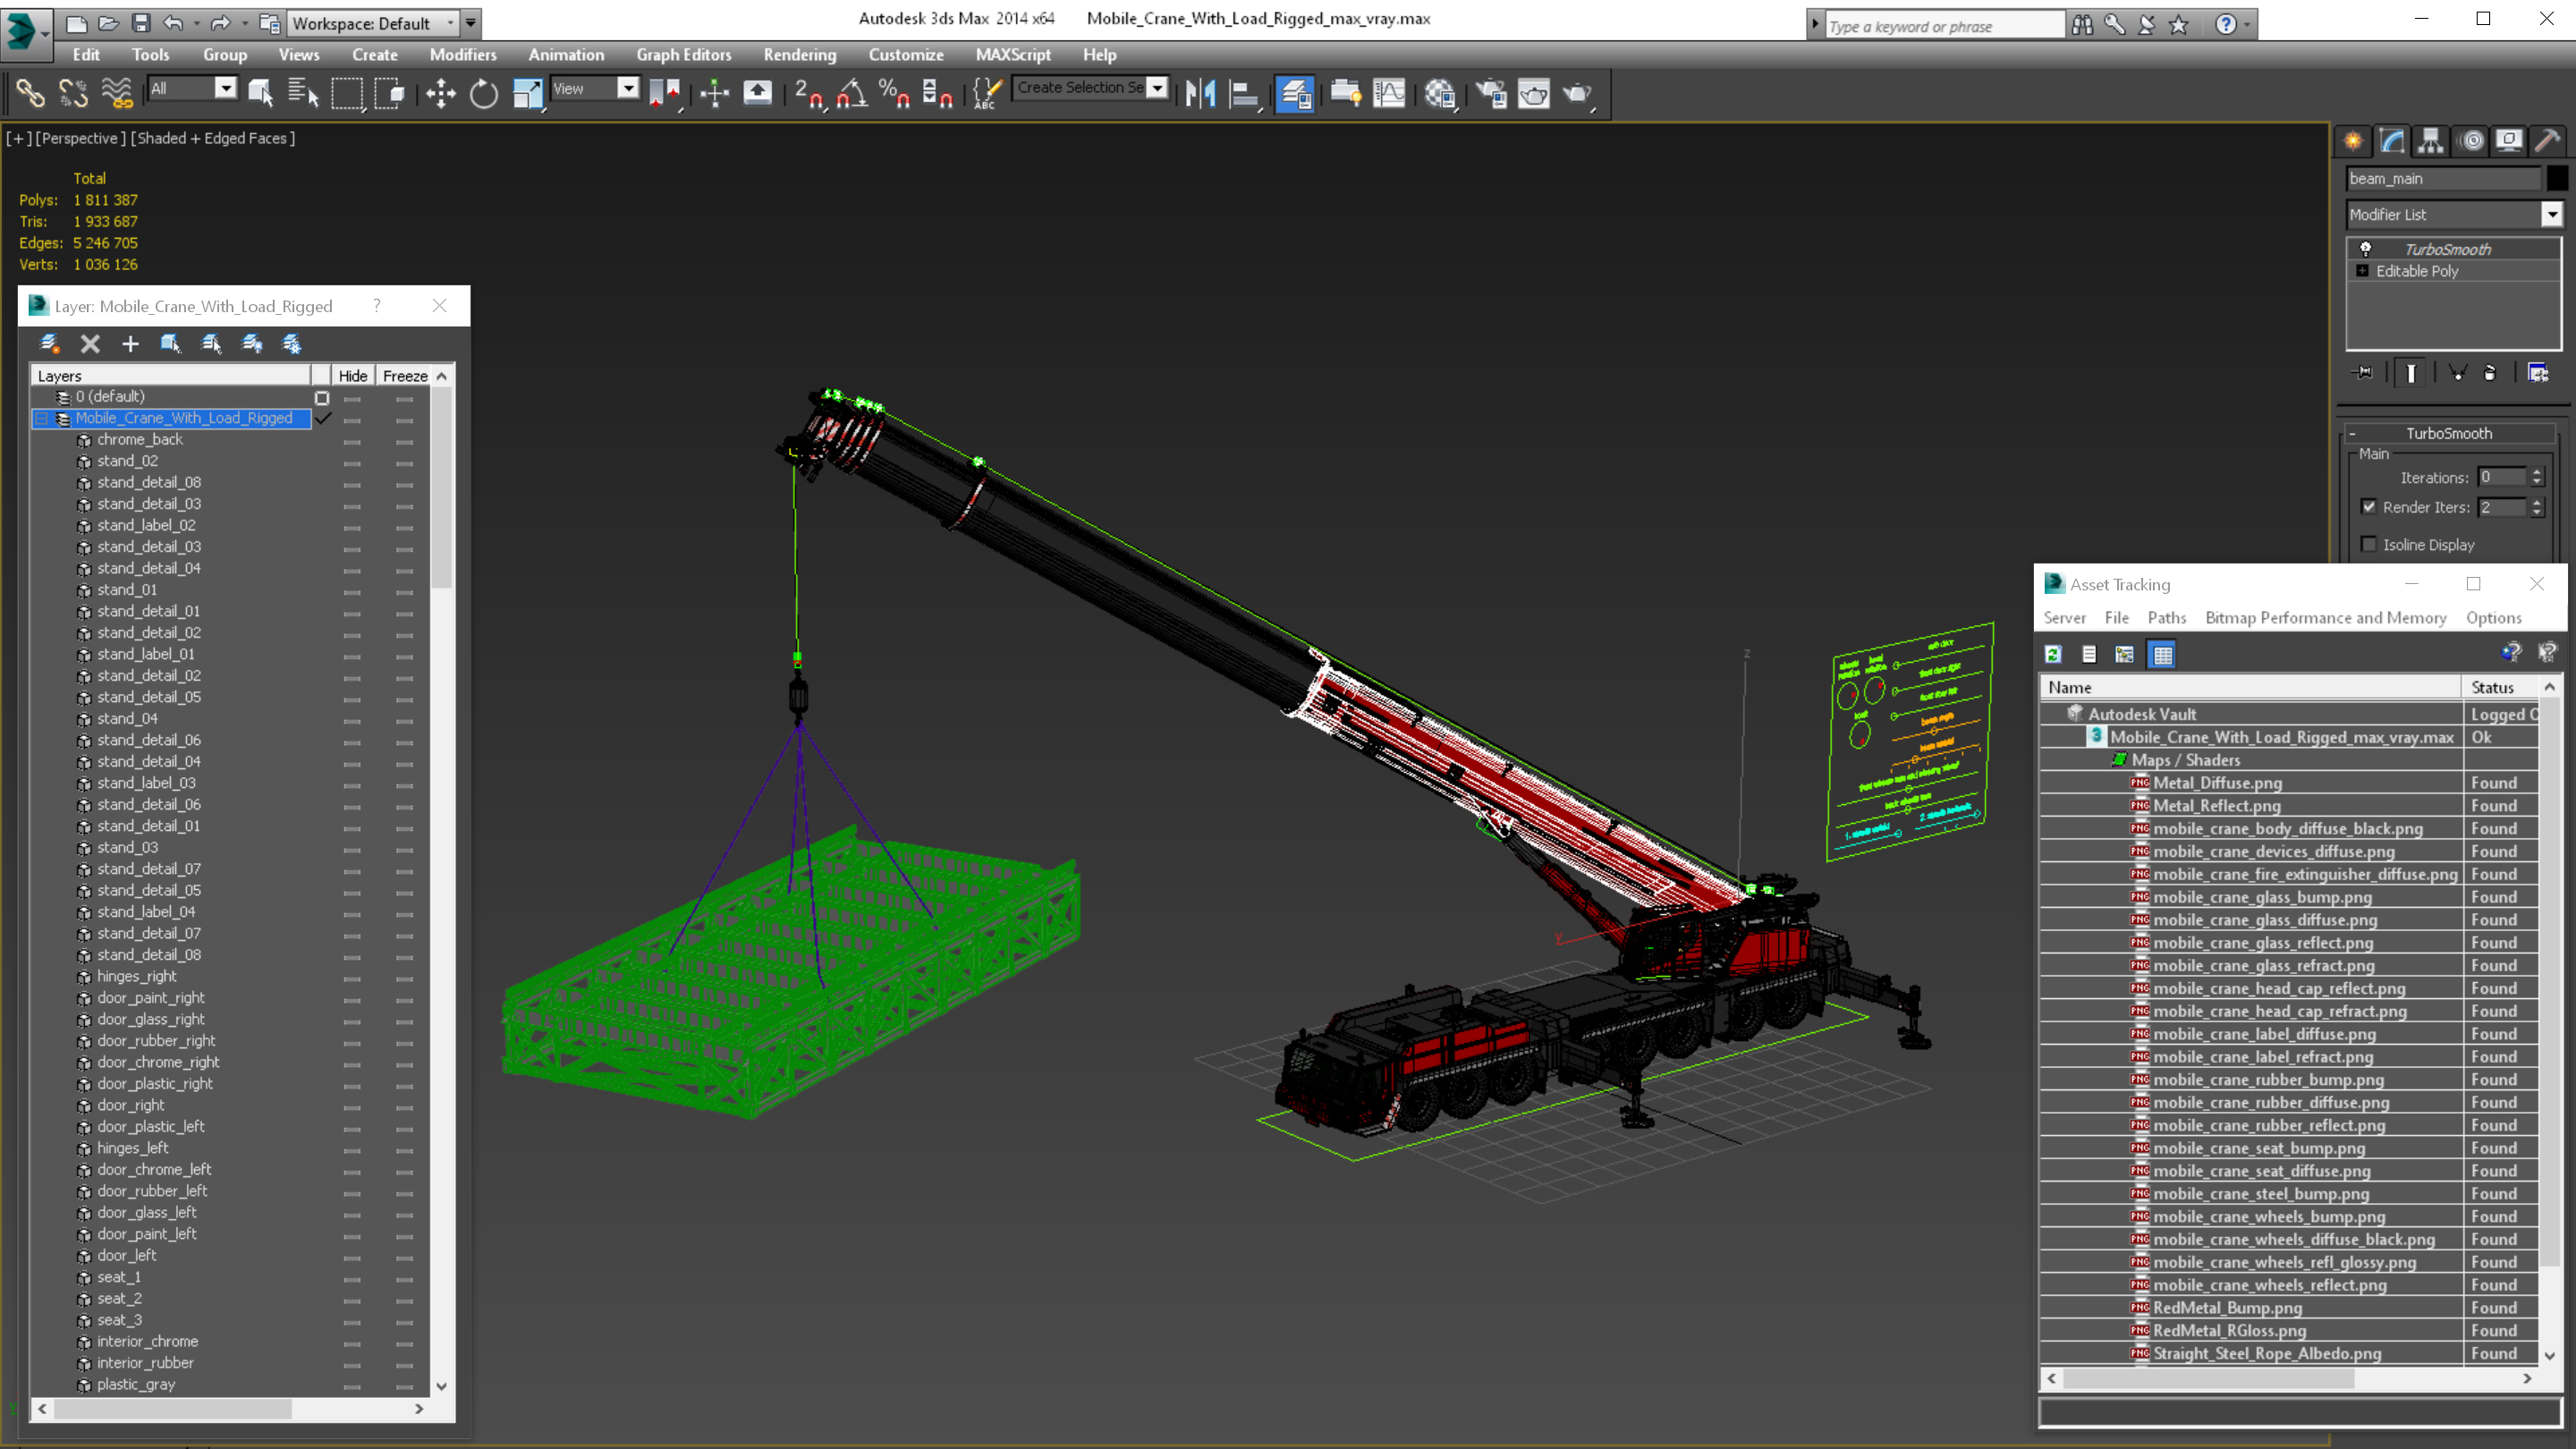Refresh the Asset Tracking list
The width and height of the screenshot is (2576, 1449).
2053,654
